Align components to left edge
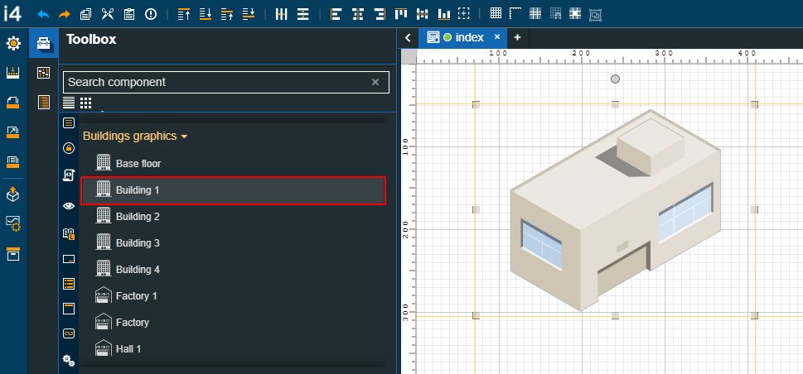 pyautogui.click(x=336, y=14)
